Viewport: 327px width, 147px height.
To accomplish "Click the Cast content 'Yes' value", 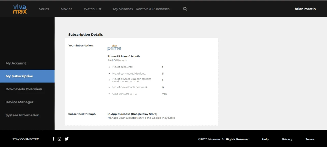I will click(x=164, y=94).
